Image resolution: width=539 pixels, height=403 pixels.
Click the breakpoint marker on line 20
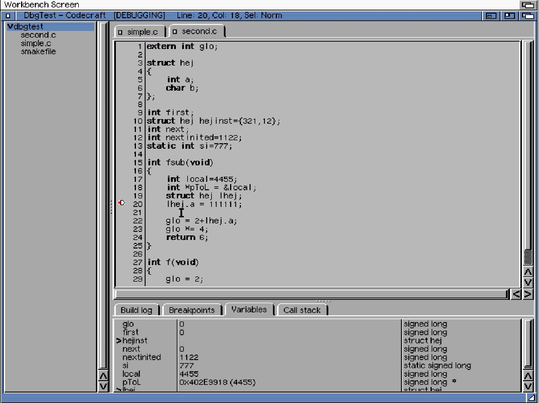121,203
